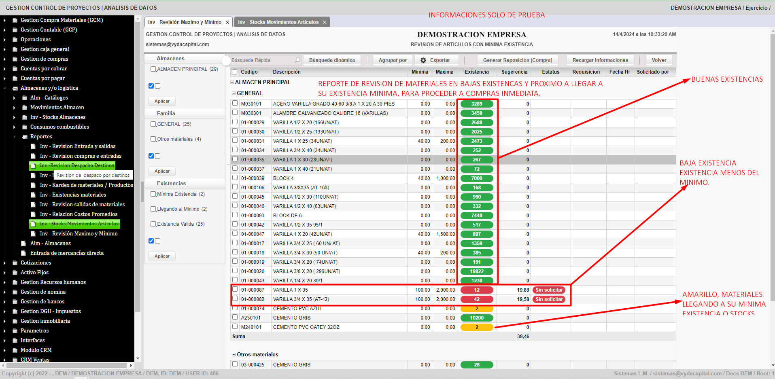This screenshot has width=775, height=379.
Task: Select row checkbox for VARILLA 1 X 35
Action: click(x=235, y=290)
